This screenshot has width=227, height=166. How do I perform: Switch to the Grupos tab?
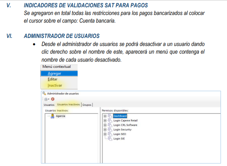coord(87,105)
